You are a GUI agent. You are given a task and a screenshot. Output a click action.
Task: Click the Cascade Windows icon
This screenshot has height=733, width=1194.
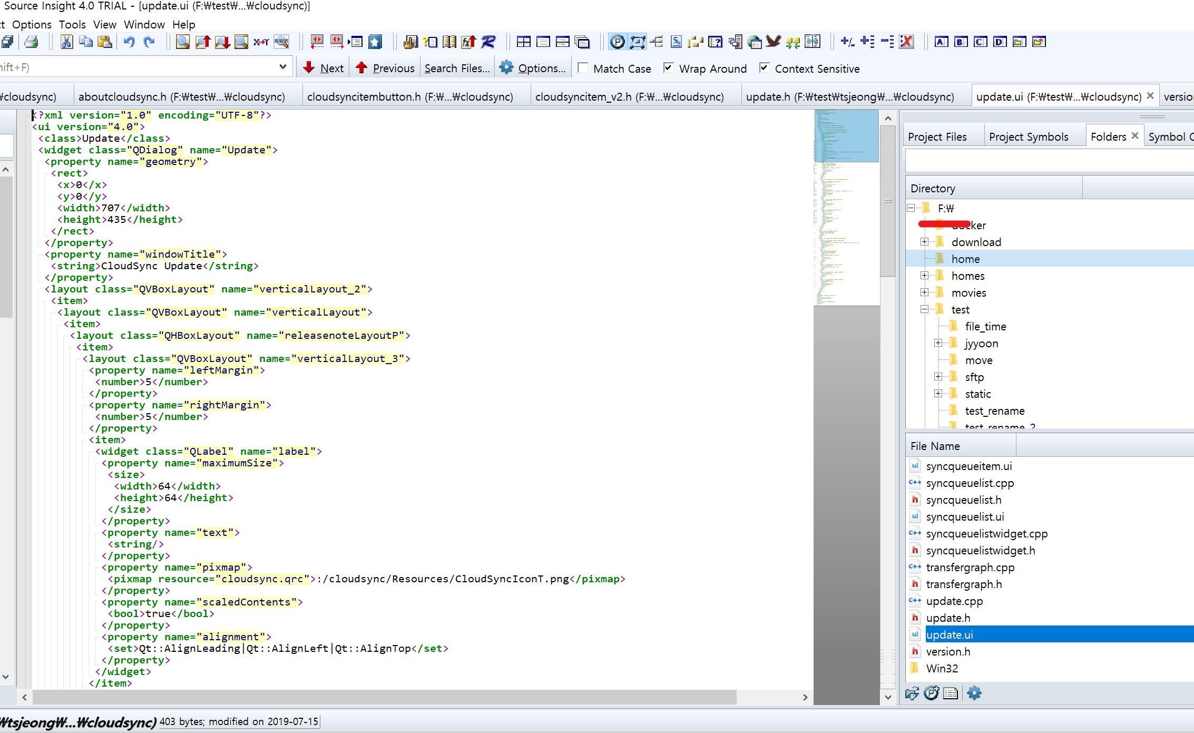582,42
